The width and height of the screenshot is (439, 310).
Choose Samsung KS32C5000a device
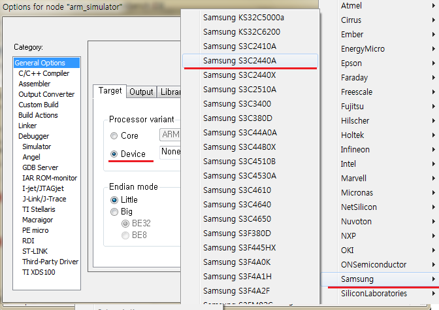[x=250, y=18]
